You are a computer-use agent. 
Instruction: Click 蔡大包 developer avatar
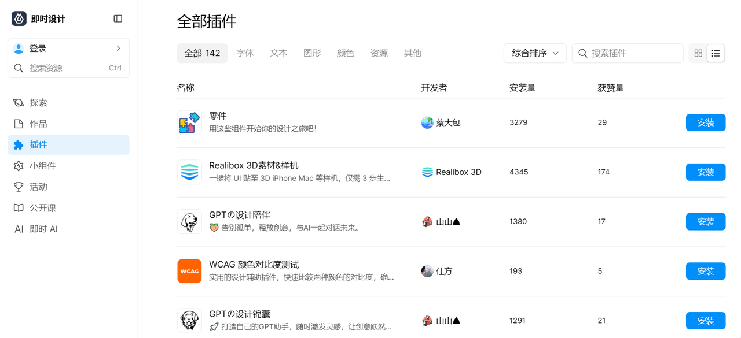pyautogui.click(x=427, y=122)
